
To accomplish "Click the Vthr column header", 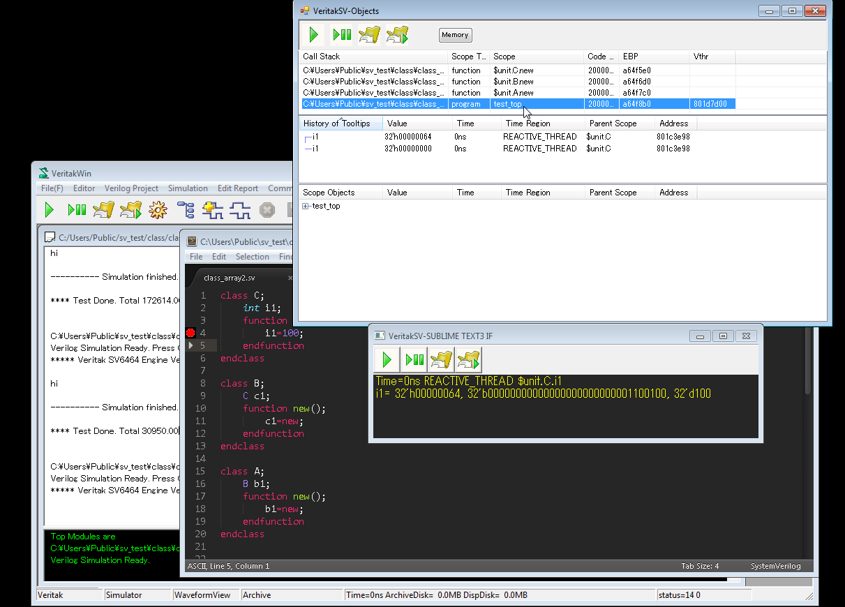I will click(712, 57).
